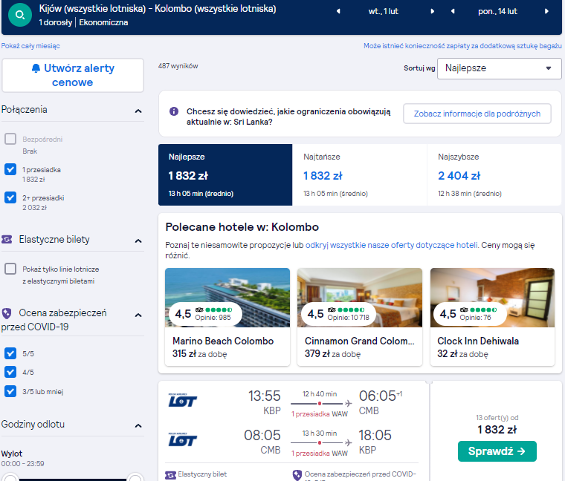Viewport: 565px width, 481px height.
Task: Open the Marino Beach Colombo hotel card
Action: click(227, 317)
